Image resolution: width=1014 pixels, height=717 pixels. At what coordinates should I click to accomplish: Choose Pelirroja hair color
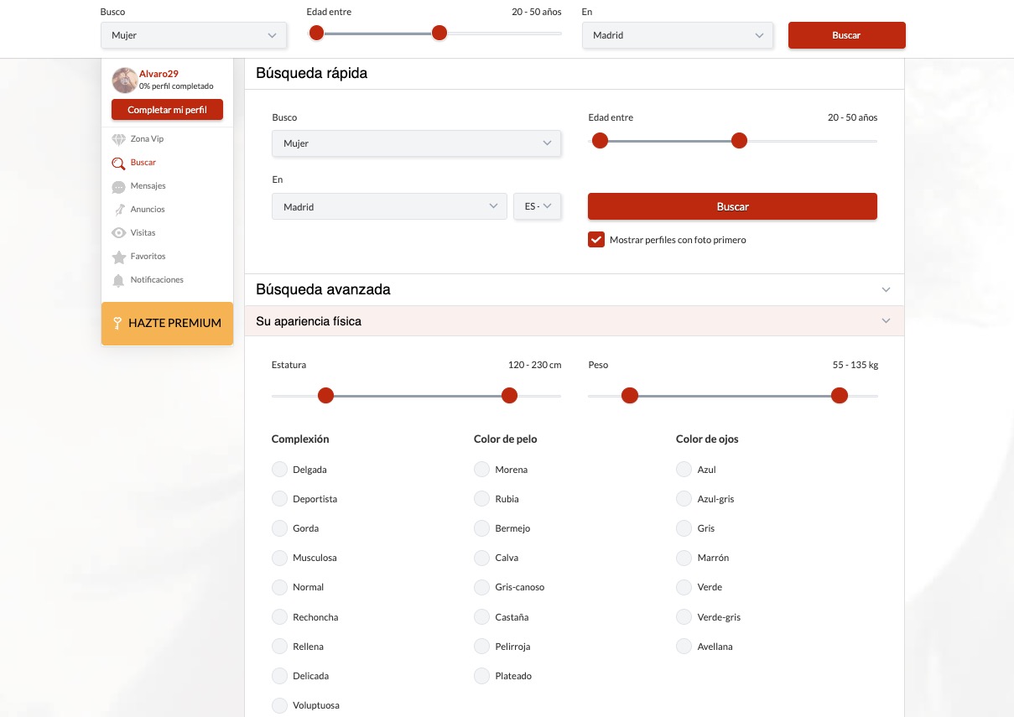click(x=481, y=647)
